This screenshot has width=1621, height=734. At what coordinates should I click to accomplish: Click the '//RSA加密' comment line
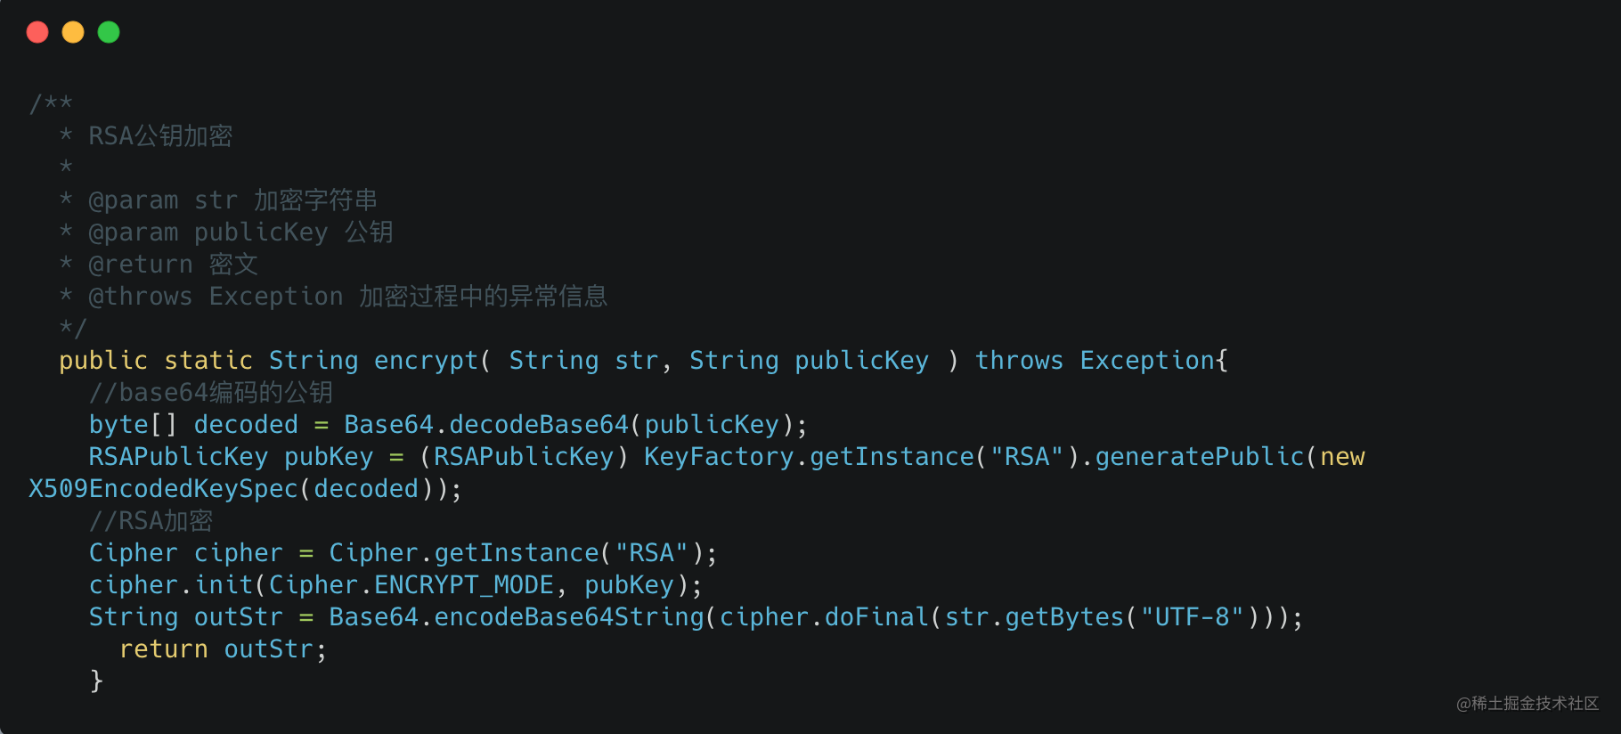tap(151, 521)
